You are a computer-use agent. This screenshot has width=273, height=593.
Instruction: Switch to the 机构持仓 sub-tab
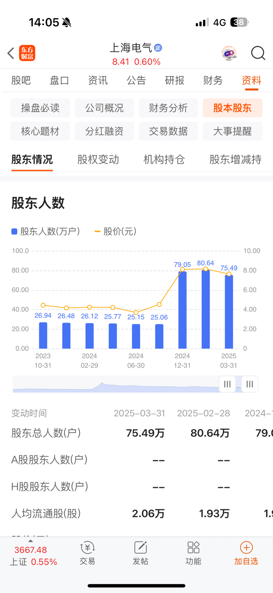(164, 159)
